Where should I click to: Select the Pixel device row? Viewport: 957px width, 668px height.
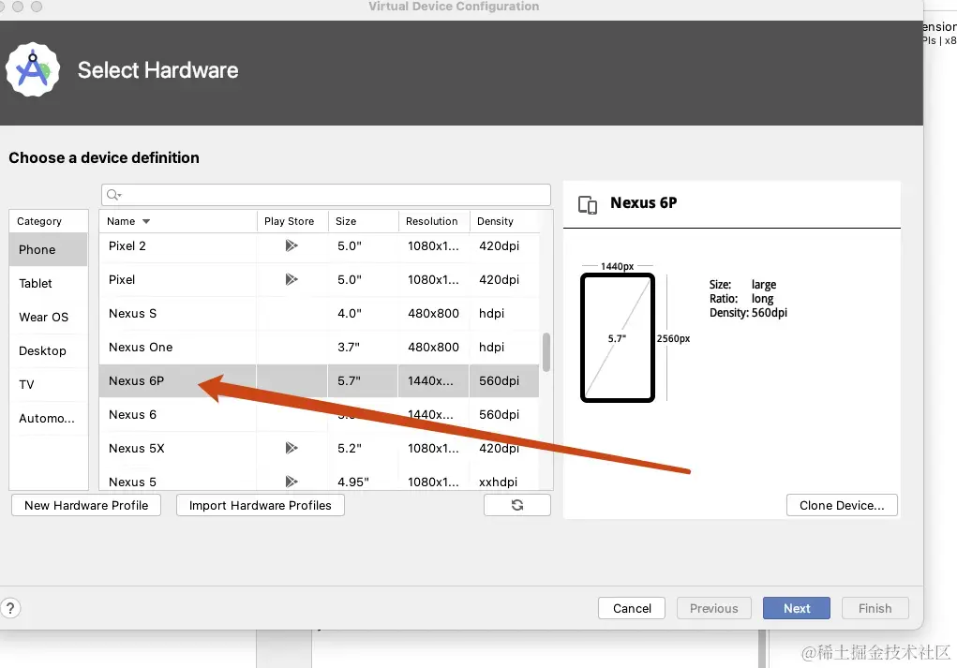(320, 279)
